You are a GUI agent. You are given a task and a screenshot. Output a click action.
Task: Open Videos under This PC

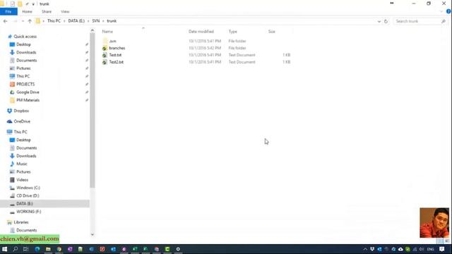(22, 180)
